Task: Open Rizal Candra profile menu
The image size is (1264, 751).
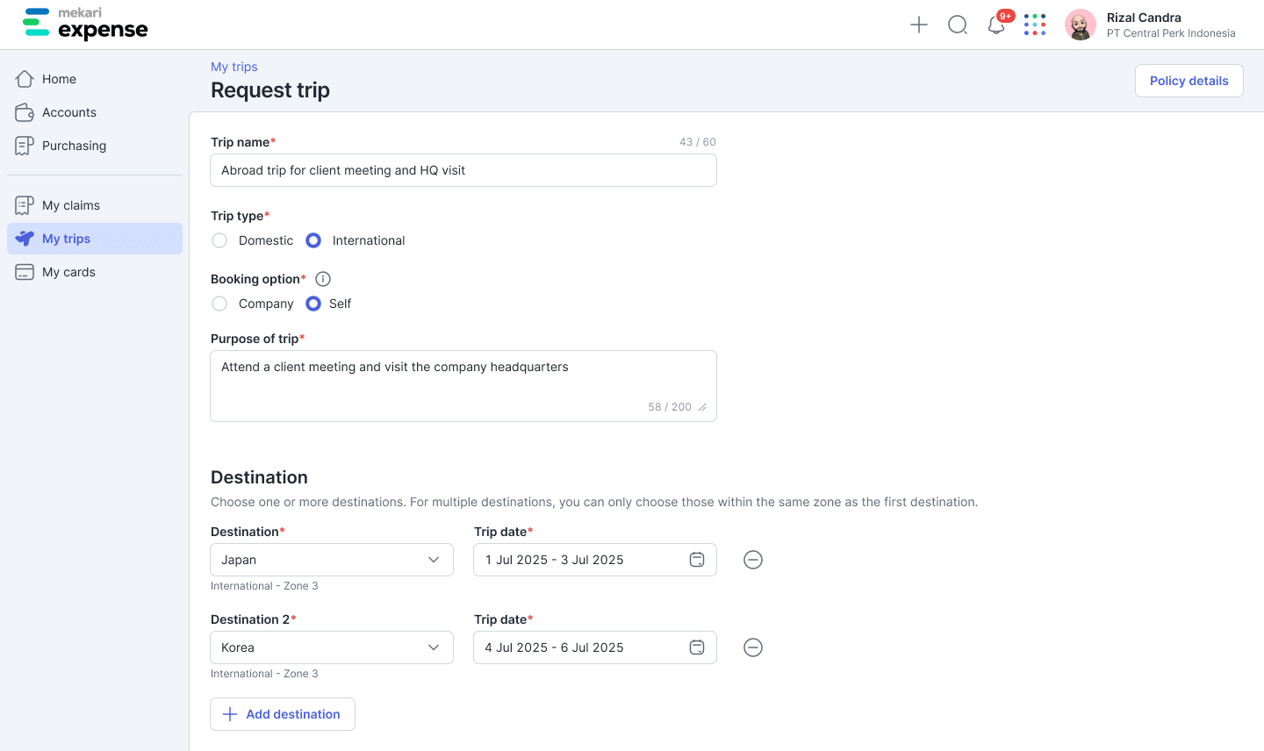Action: [1150, 25]
